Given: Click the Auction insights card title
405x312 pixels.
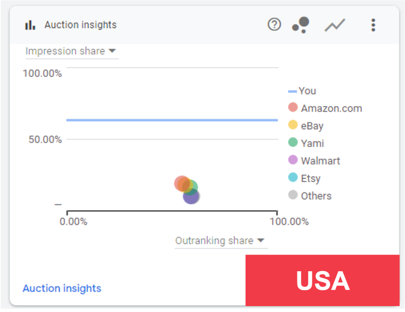Looking at the screenshot, I should (80, 25).
